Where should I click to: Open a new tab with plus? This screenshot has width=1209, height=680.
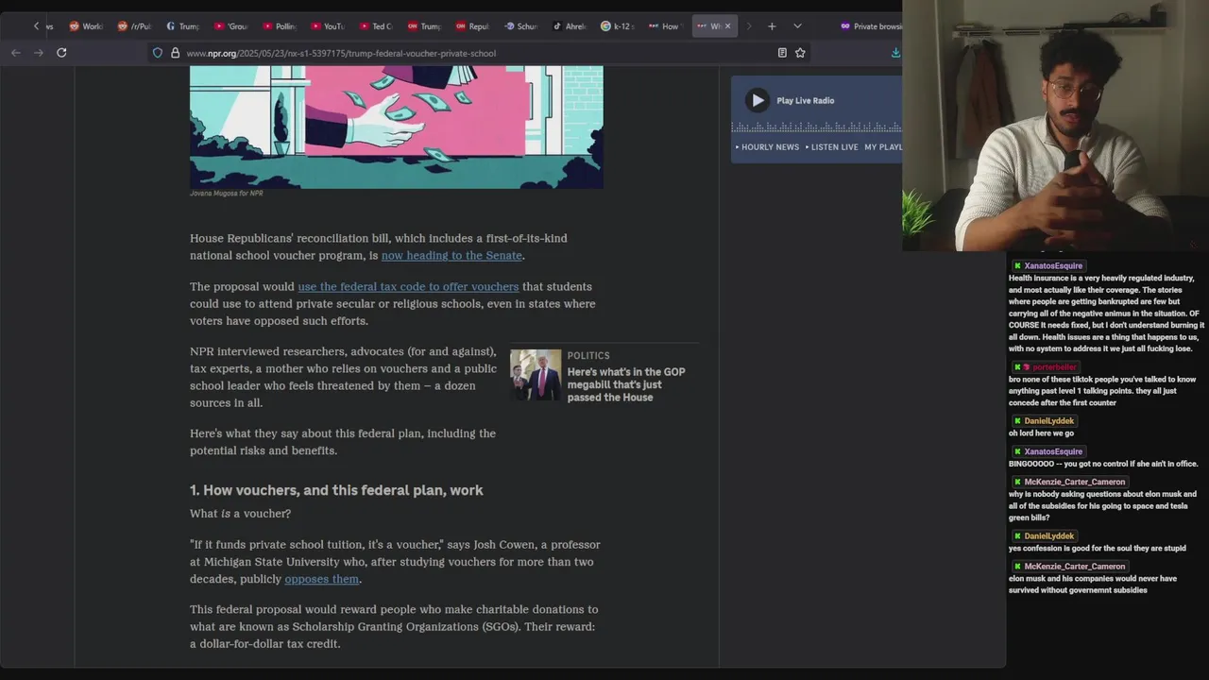pos(772,26)
